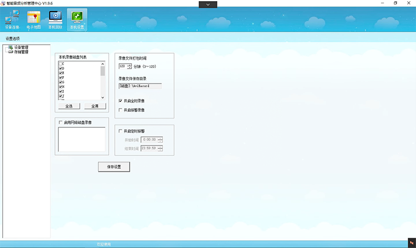Open the 本机回放 playback icon
416x248 pixels.
[55, 20]
